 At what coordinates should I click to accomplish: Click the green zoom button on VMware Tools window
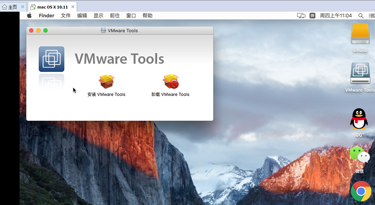[45, 30]
